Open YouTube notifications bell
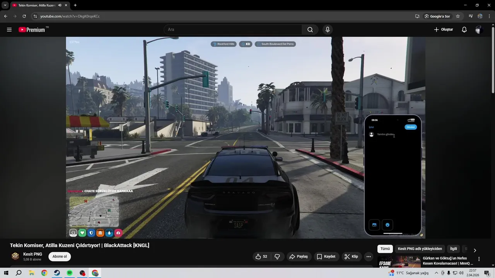This screenshot has width=495, height=278. pos(464,30)
